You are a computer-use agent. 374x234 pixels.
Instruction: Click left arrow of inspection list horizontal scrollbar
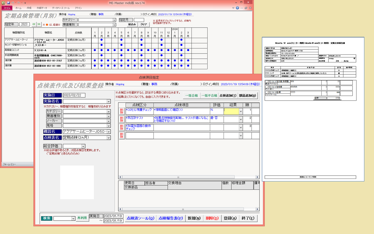[x=120, y=177]
